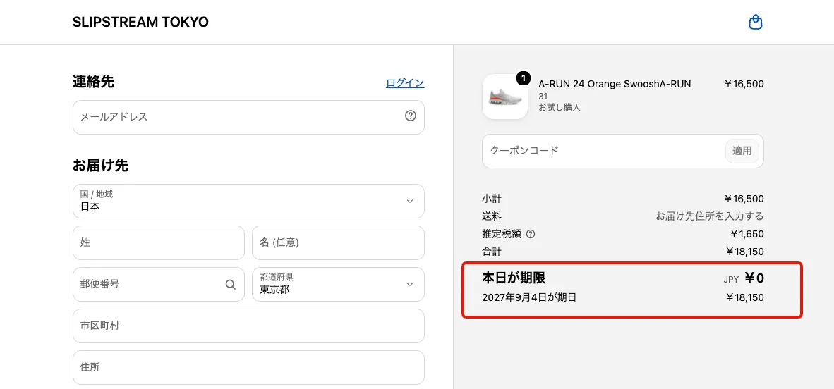Image resolution: width=834 pixels, height=389 pixels.
Task: Click the ￥1,650 tax amount
Action: tap(747, 234)
